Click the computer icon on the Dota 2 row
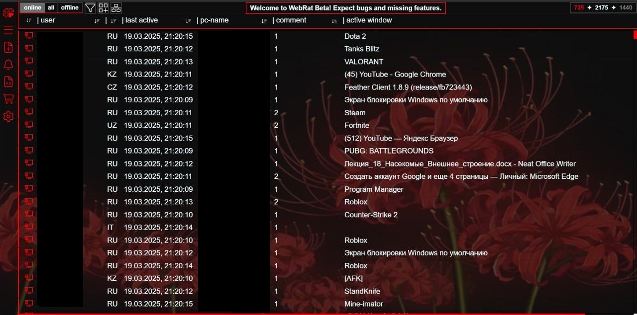The width and height of the screenshot is (637, 315). click(x=29, y=36)
